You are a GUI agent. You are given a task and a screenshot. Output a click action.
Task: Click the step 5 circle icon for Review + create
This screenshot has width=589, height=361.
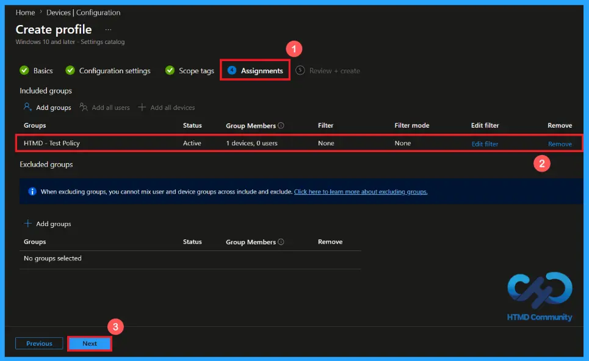[300, 70]
